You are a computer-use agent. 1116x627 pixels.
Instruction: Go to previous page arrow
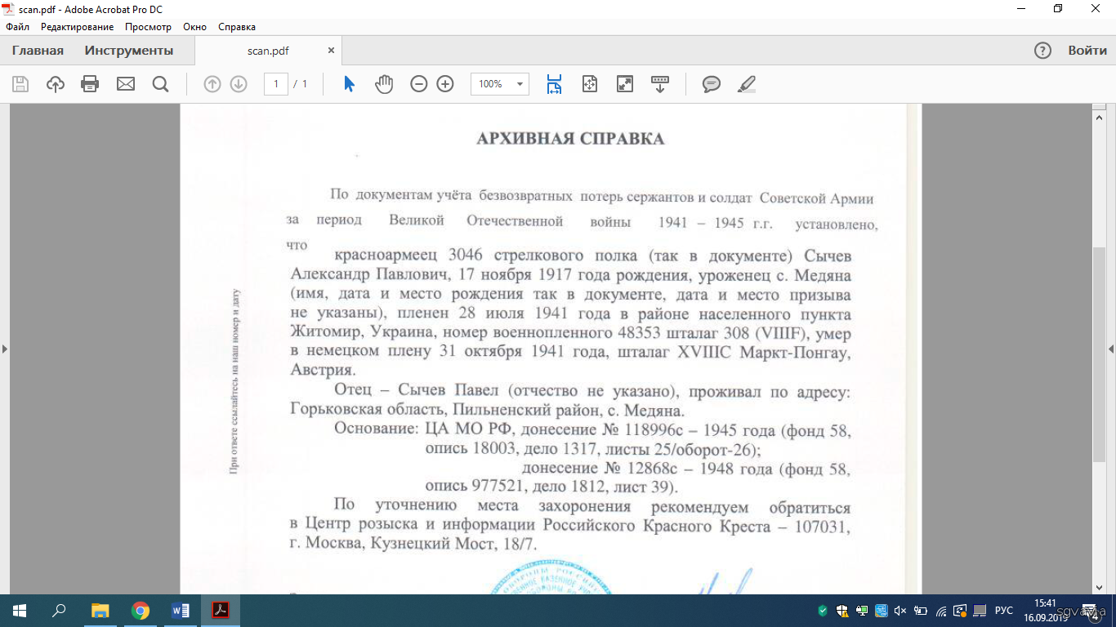(212, 84)
